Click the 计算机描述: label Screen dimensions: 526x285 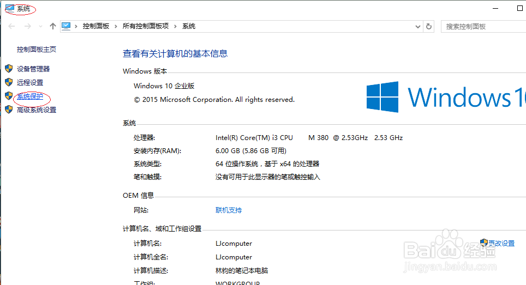click(151, 271)
